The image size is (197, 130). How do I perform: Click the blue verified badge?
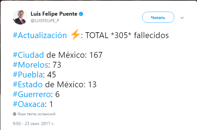(82, 14)
